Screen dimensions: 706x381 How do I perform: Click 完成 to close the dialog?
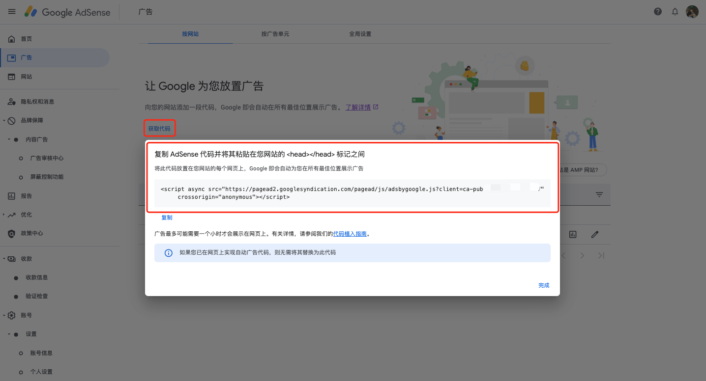point(544,285)
